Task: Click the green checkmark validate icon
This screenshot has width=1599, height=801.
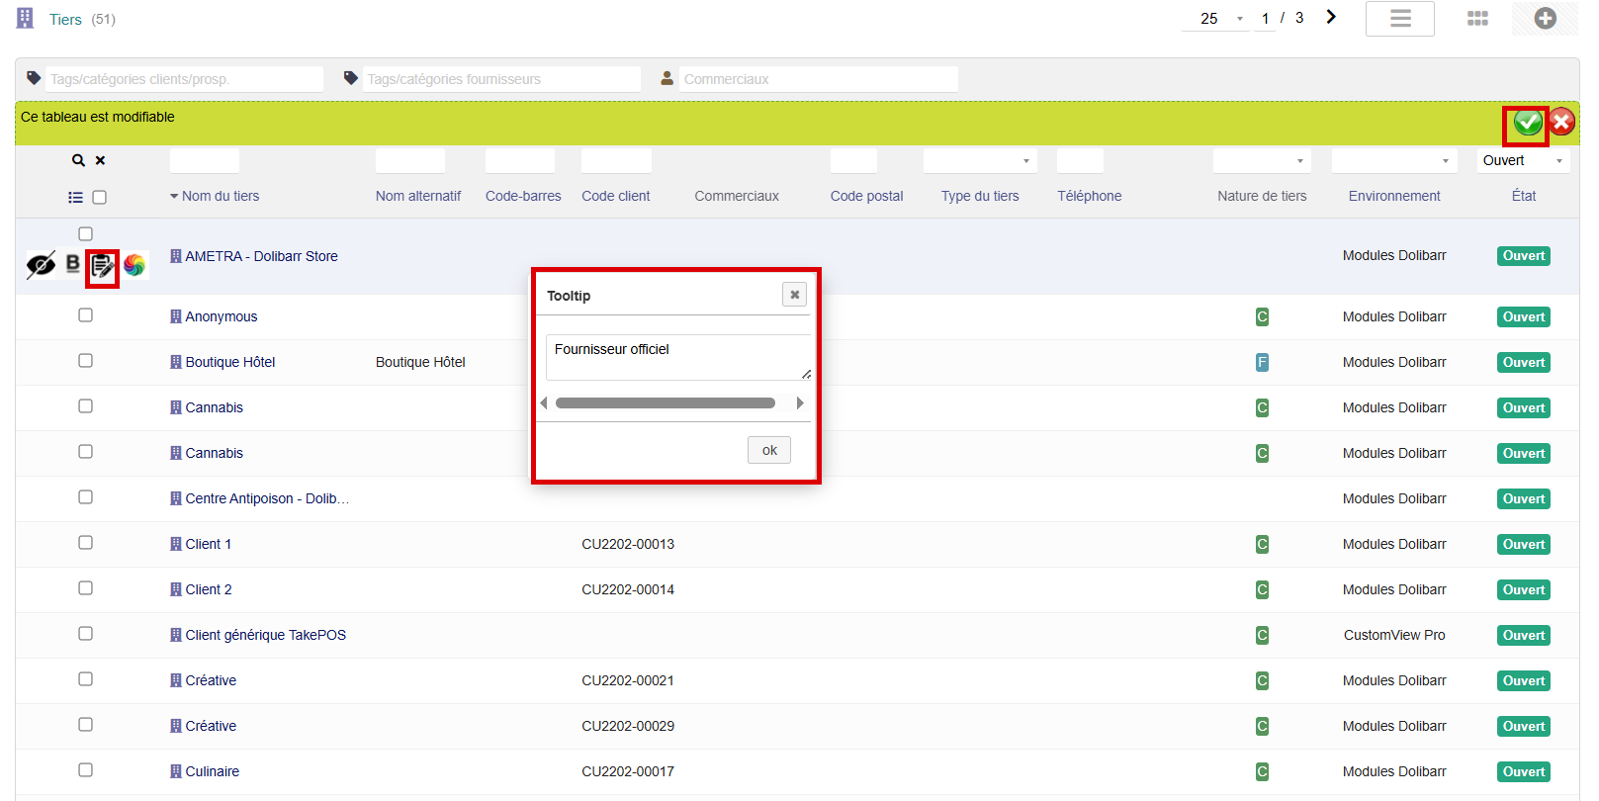Action: click(1527, 123)
